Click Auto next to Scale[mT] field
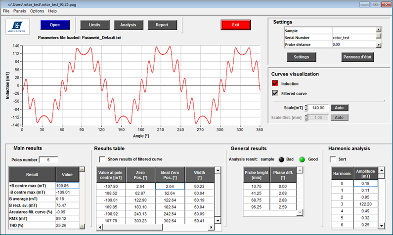Screen dimensions: 393x235 click(340, 108)
